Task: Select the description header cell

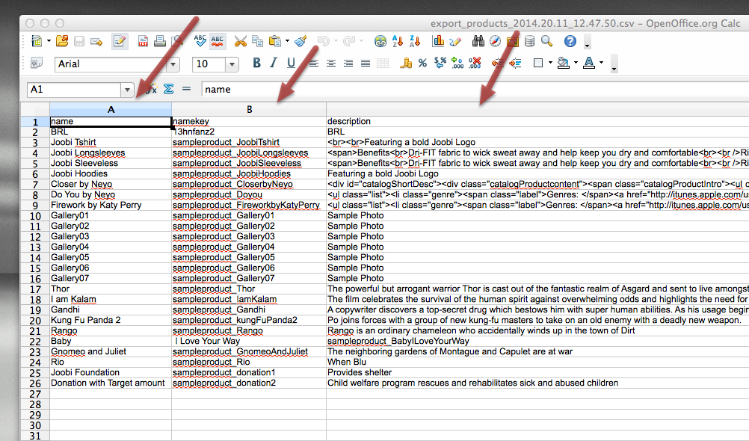Action: (538, 121)
